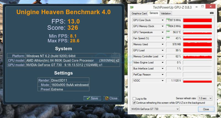
Task: Open the GPU Temperature sensor dropdown
Action: tap(162, 32)
